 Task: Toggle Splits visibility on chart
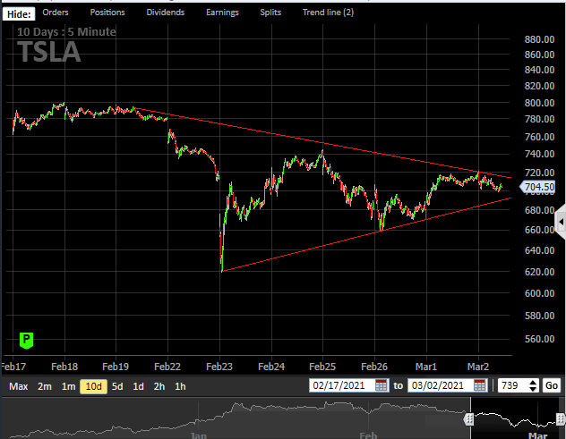pyautogui.click(x=270, y=13)
